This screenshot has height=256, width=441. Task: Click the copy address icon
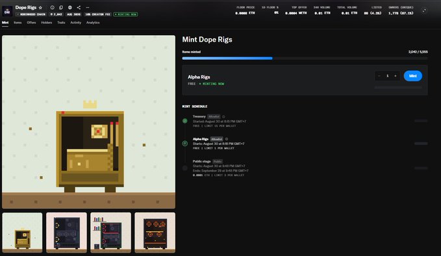tap(61, 8)
